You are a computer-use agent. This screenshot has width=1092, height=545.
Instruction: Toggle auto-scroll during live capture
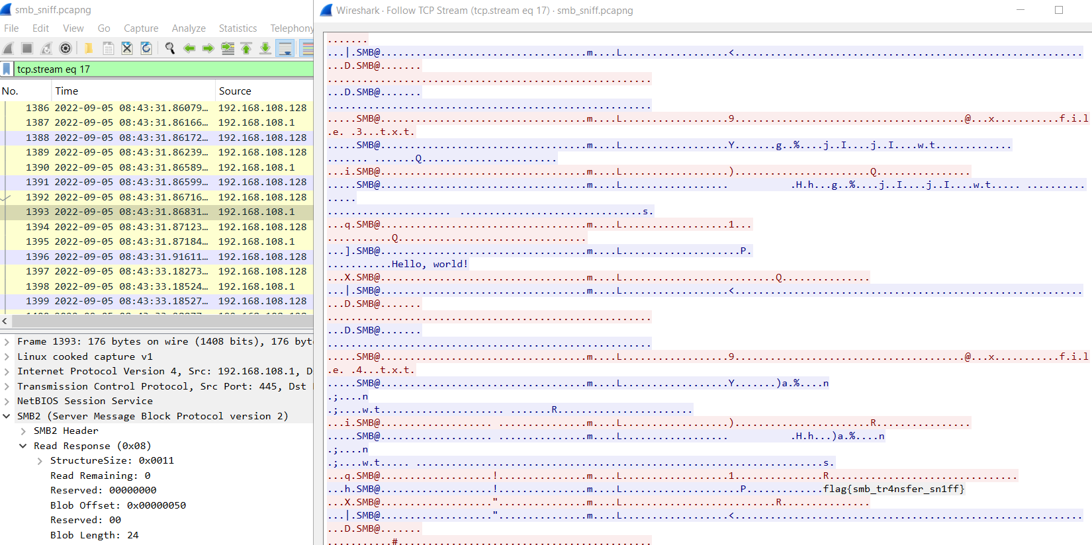point(285,48)
